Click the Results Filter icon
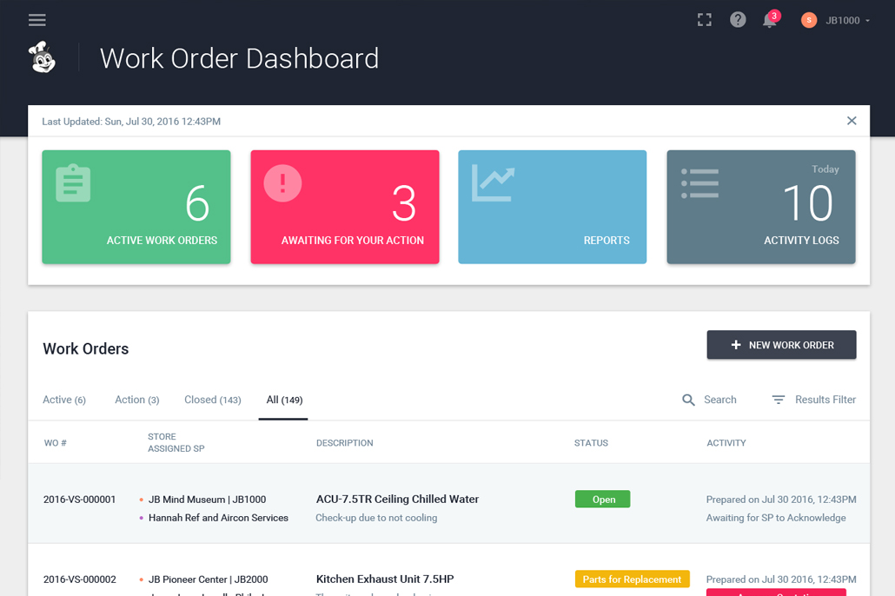This screenshot has width=895, height=596. tap(779, 400)
